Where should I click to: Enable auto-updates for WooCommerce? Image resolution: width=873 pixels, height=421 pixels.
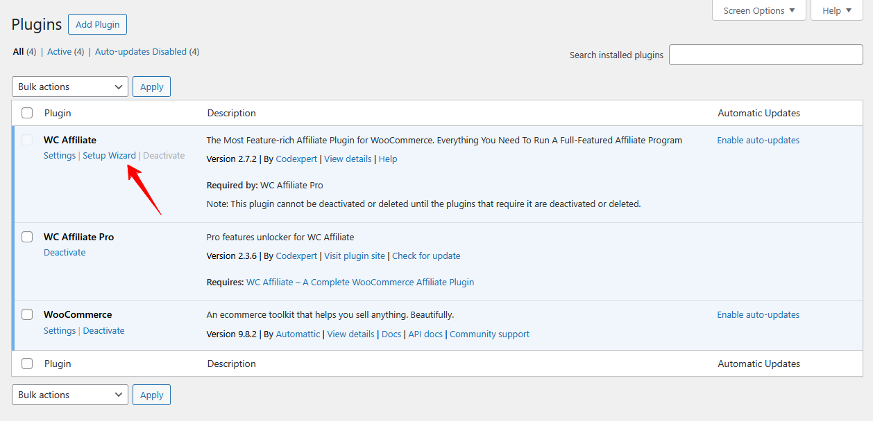click(x=758, y=315)
